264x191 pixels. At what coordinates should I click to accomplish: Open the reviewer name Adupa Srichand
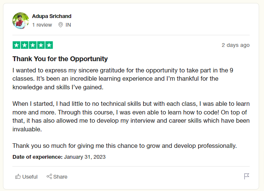click(52, 16)
